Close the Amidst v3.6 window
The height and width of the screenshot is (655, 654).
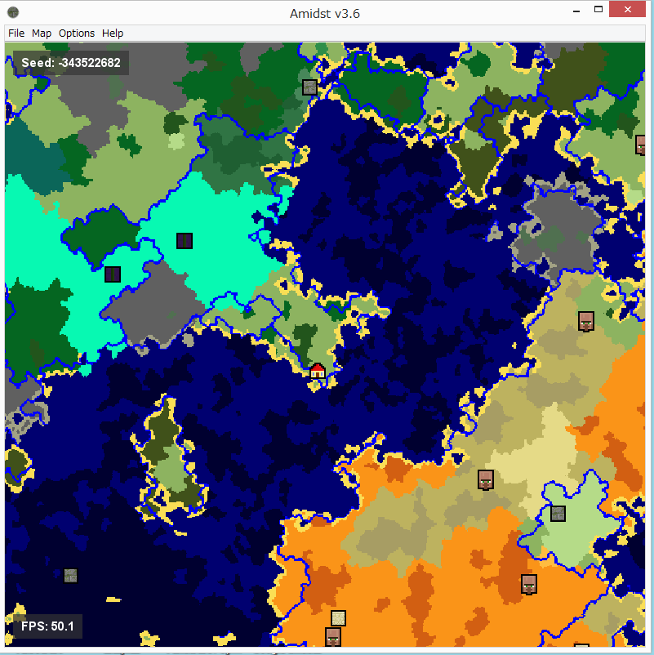pos(627,10)
